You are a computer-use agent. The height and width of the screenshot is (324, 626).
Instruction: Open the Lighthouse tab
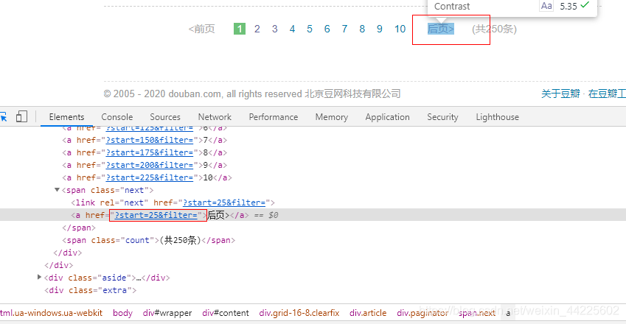(498, 117)
